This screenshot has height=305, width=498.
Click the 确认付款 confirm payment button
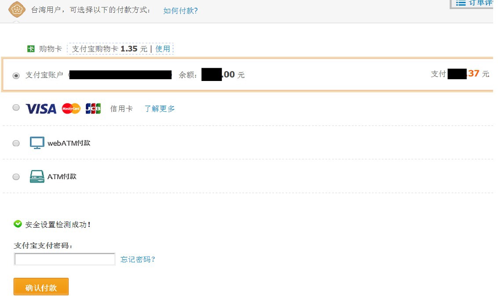(41, 287)
